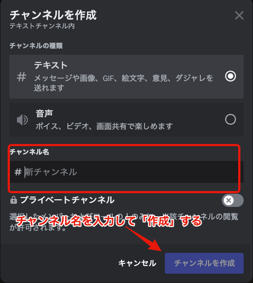This screenshot has height=283, width=253.
Task: Click the 音声 option title label
Action: pyautogui.click(x=44, y=113)
